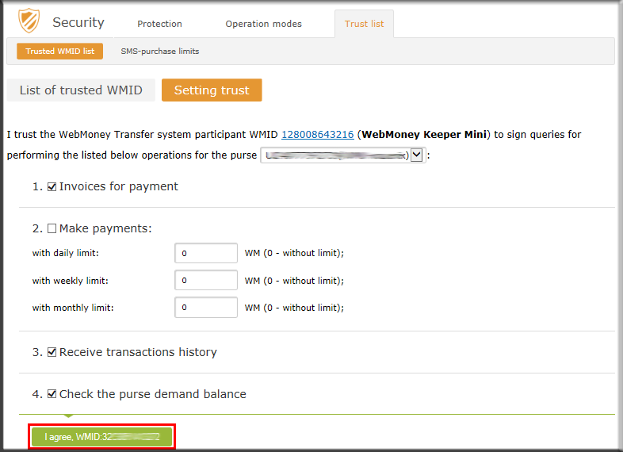The image size is (623, 452).
Task: Click the Setting trust button
Action: tap(212, 90)
